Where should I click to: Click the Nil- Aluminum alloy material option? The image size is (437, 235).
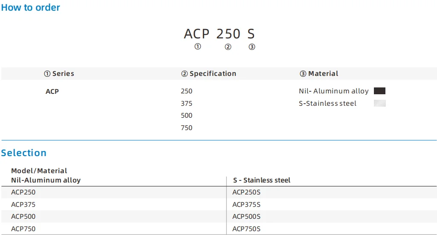pyautogui.click(x=334, y=91)
